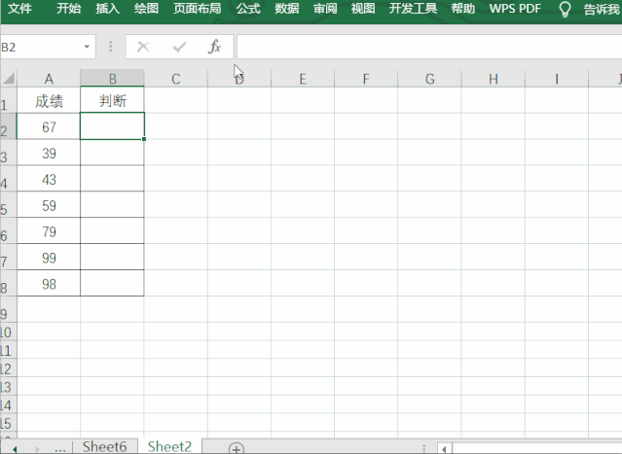622x454 pixels.
Task: Click the 判断 header cell
Action: click(x=112, y=100)
